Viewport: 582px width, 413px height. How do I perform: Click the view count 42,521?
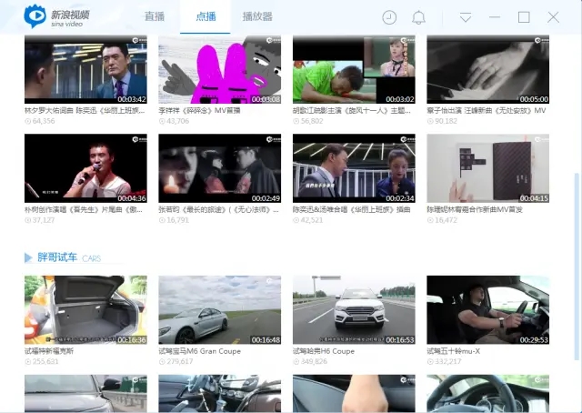[x=307, y=220]
